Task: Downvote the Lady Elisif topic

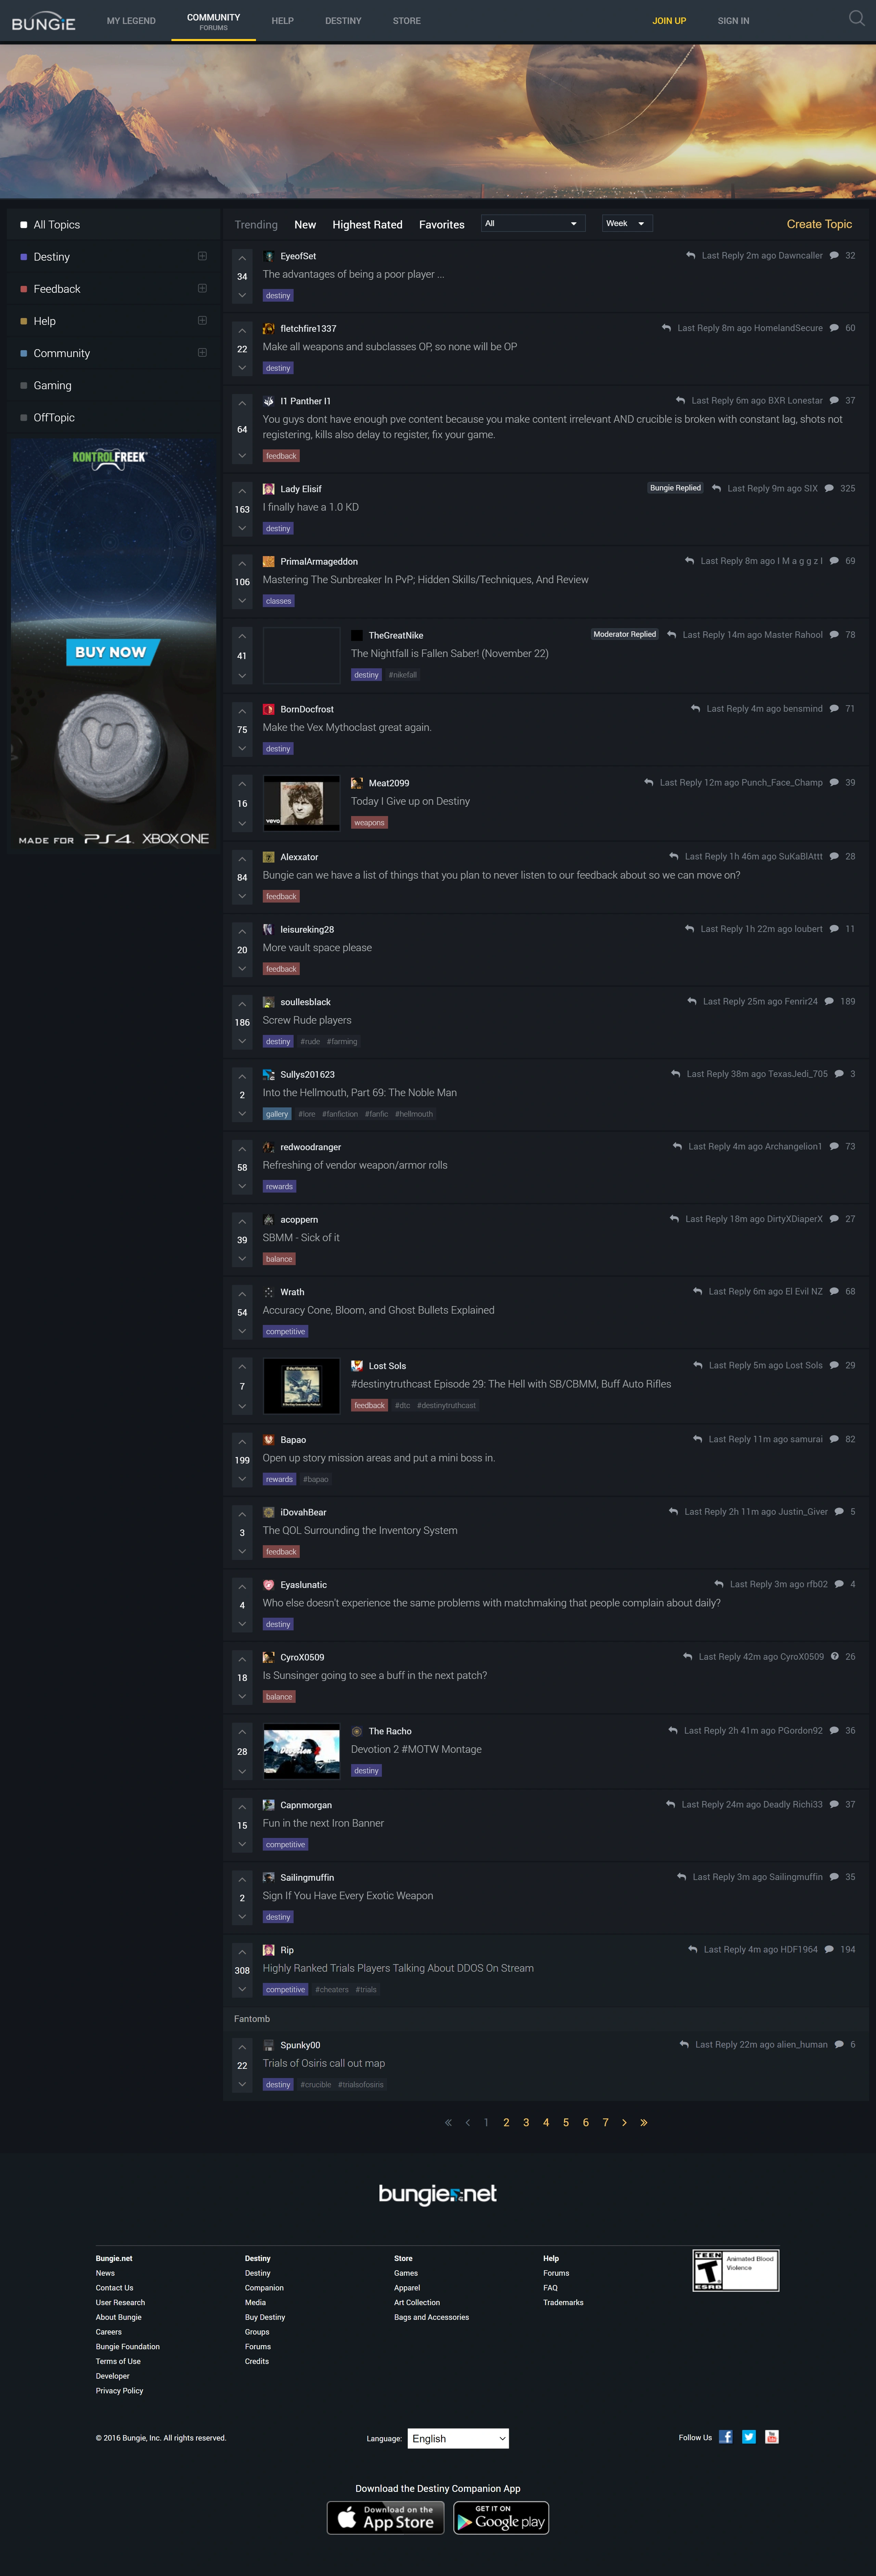Action: click(x=242, y=528)
